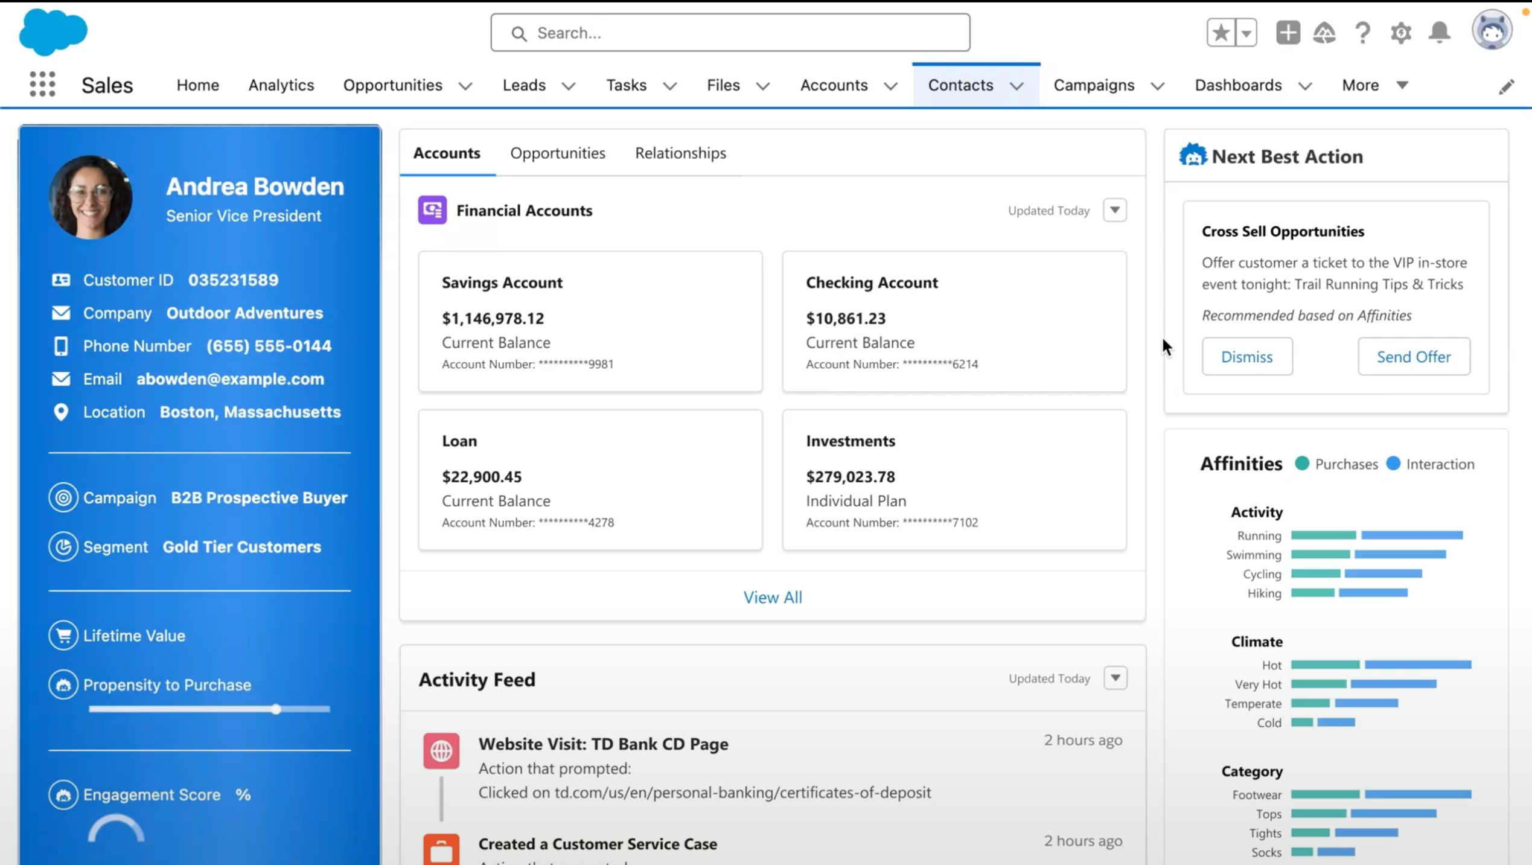Expand the favorites list dropdown arrow
The height and width of the screenshot is (865, 1532).
(x=1246, y=33)
